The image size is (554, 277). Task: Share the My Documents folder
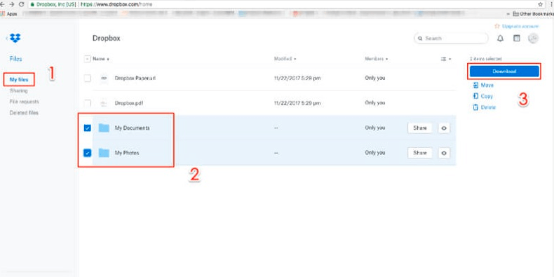[420, 128]
